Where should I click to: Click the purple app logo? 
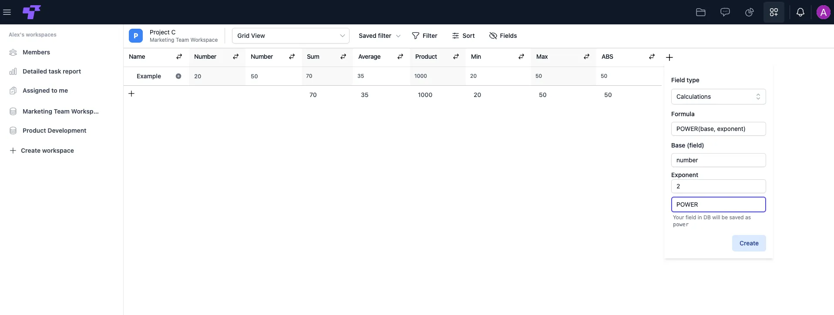click(32, 12)
